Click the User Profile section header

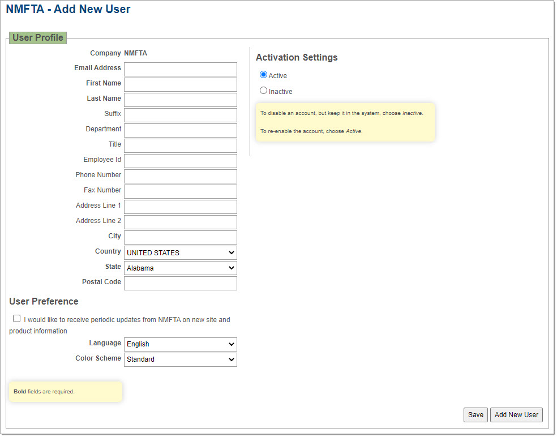point(38,38)
